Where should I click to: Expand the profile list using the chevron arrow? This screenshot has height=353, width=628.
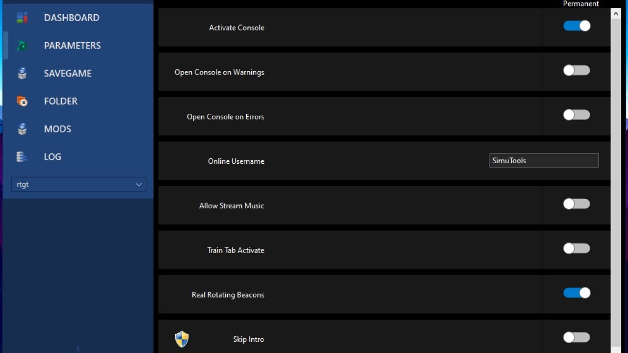click(139, 184)
